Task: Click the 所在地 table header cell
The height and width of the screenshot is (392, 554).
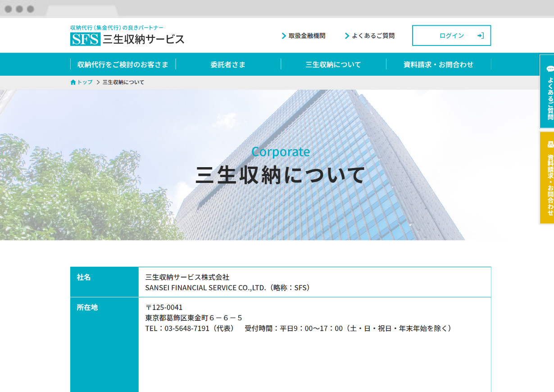Action: [104, 345]
